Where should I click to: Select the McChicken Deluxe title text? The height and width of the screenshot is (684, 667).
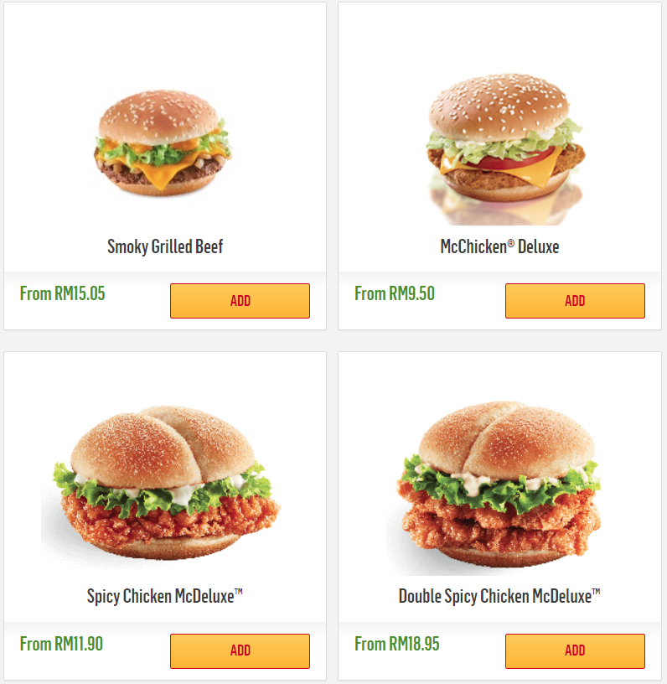click(x=499, y=246)
